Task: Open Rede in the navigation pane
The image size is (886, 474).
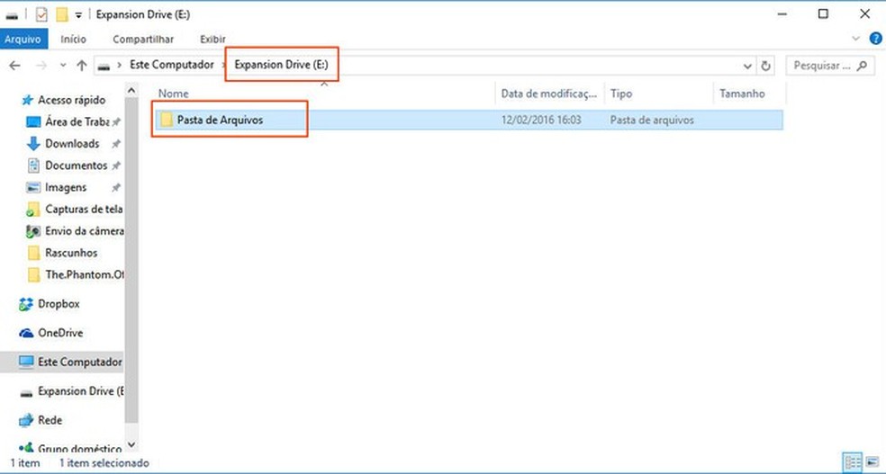Action: [x=50, y=420]
